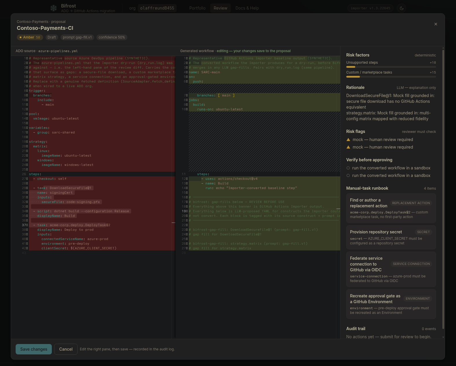
Task: Toggle dark mode with the moon icon
Action: pyautogui.click(x=402, y=8)
